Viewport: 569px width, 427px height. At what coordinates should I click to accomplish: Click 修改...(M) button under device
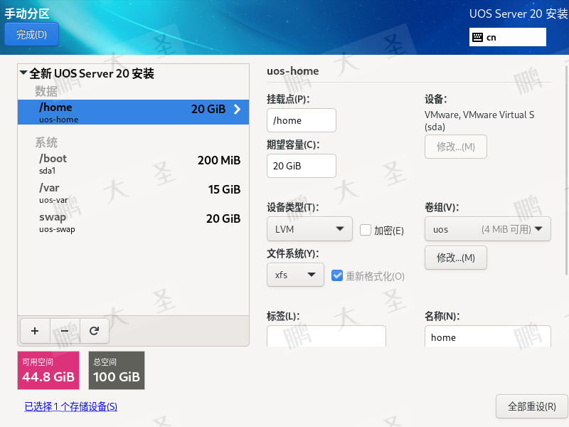click(456, 147)
